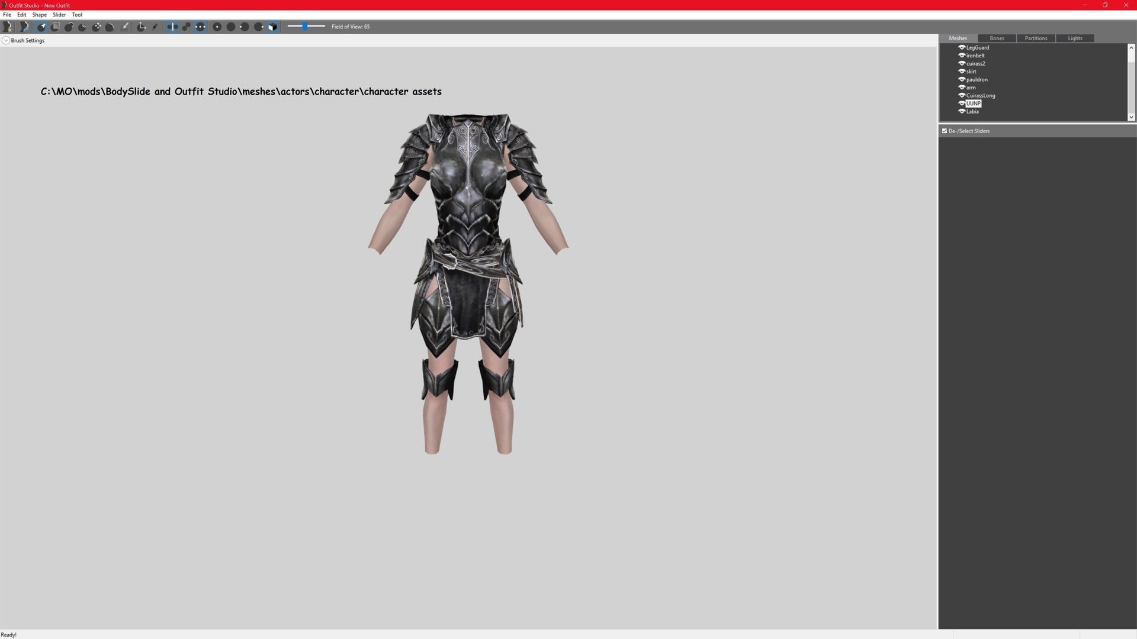The height and width of the screenshot is (639, 1137).
Task: Hide the arm mesh
Action: (x=962, y=88)
